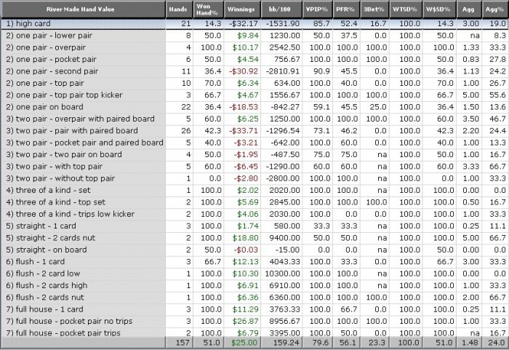Select 'one pair - top pair top kicker' row
Image resolution: width=509 pixels, height=350 pixels.
tap(254, 95)
